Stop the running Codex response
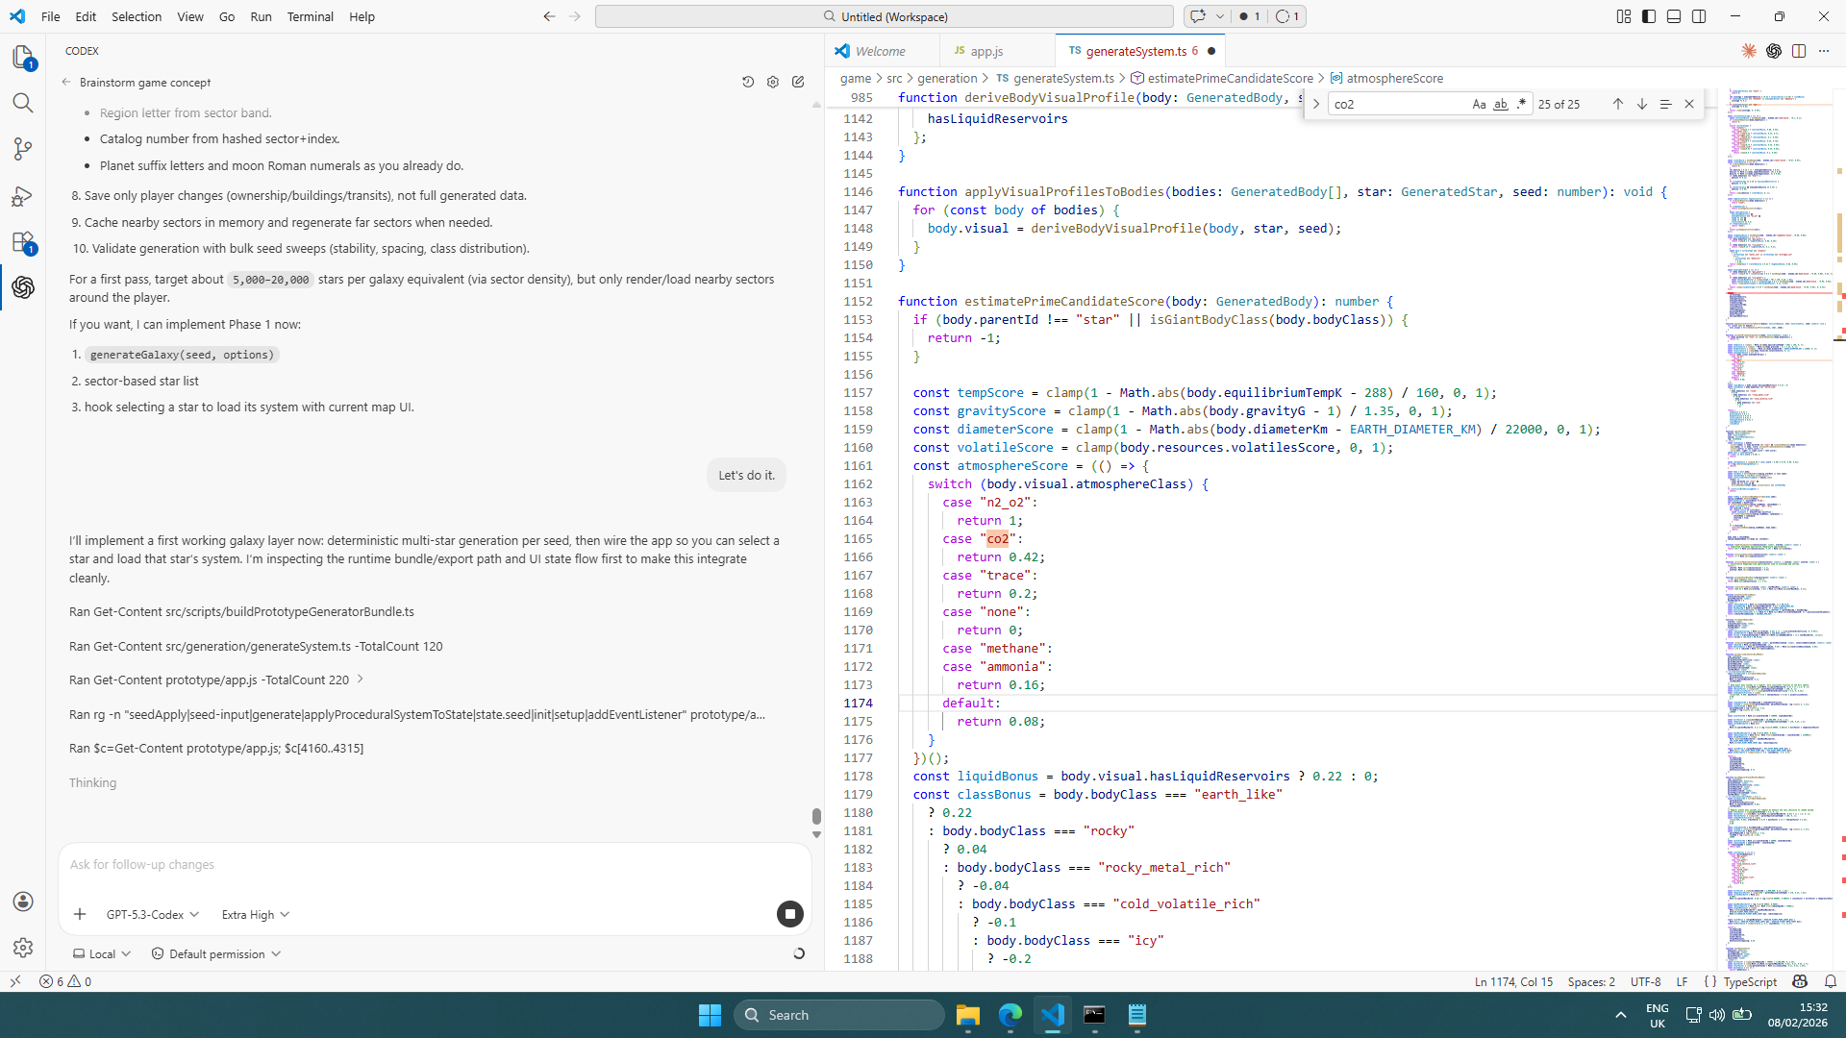Screen dimensions: 1846x1038 click(x=789, y=914)
